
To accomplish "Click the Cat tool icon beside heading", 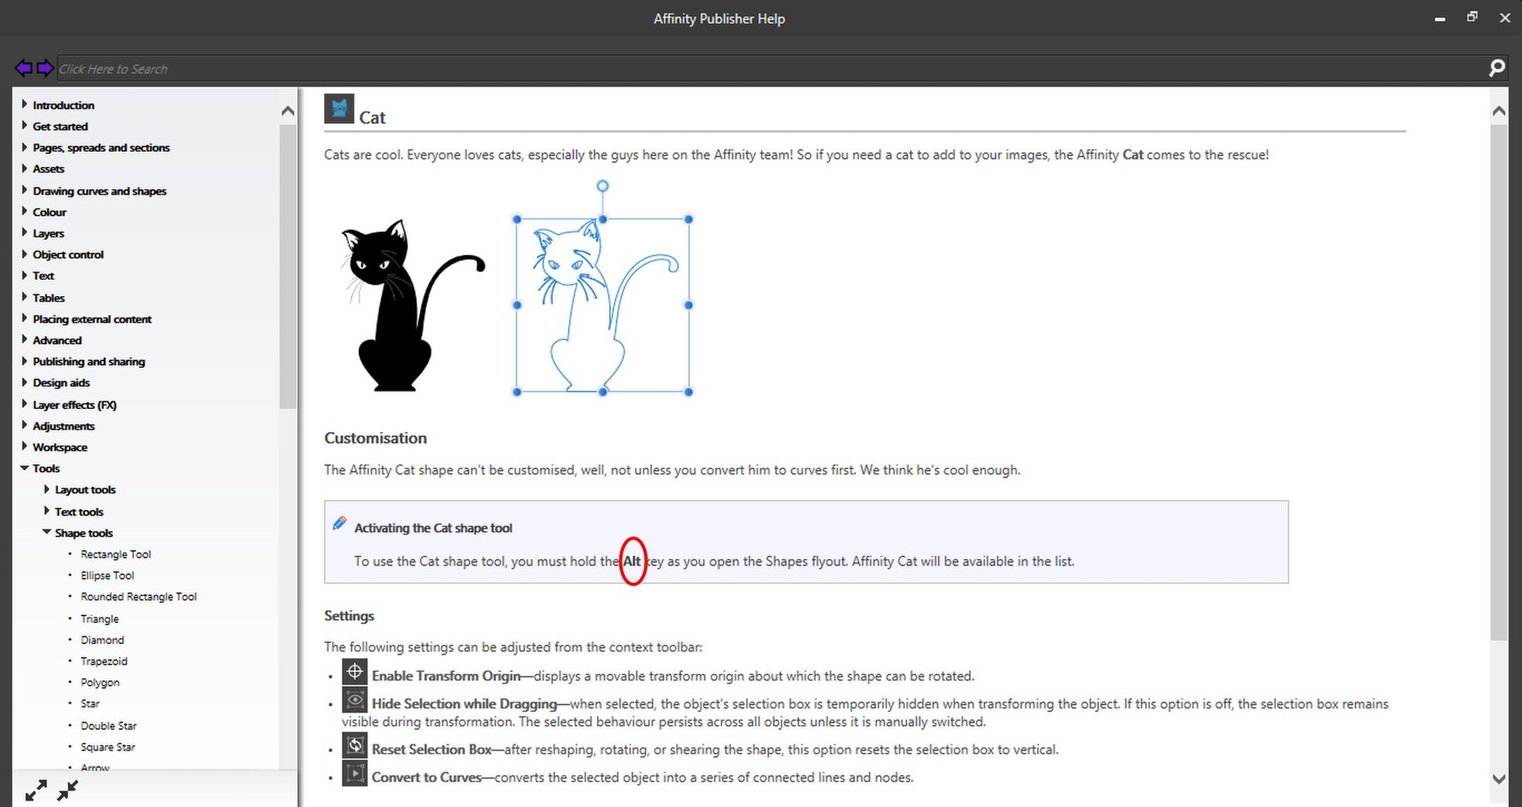I will click(x=339, y=109).
